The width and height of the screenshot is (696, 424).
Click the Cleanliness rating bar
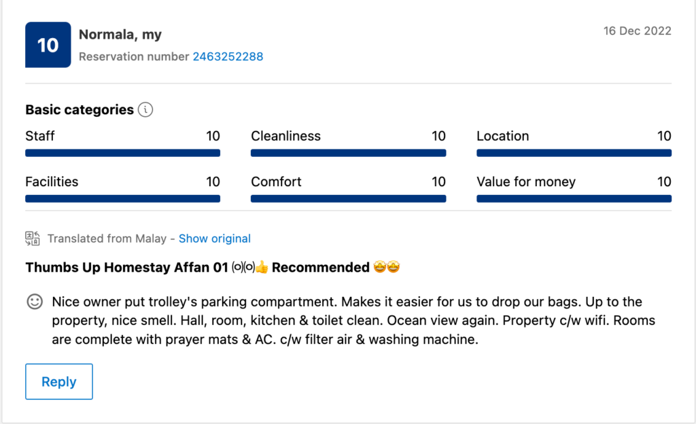tap(348, 153)
